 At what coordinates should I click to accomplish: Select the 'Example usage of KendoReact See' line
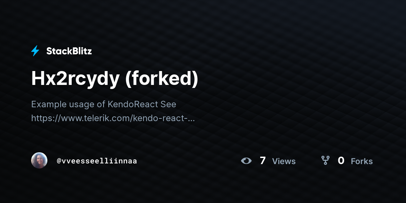click(x=104, y=104)
